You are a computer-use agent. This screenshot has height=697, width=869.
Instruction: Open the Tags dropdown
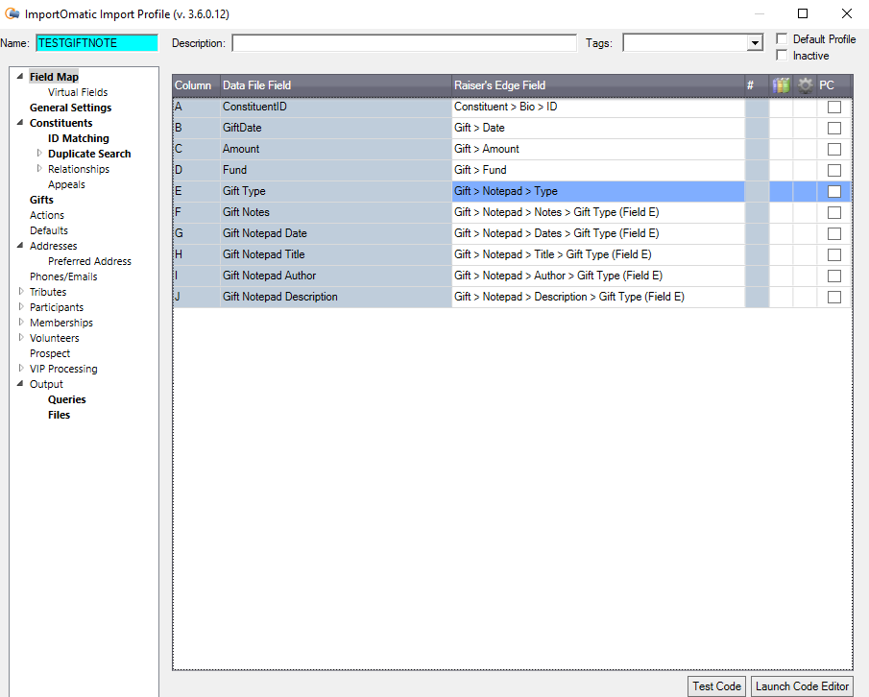[x=755, y=43]
